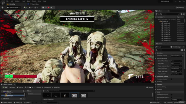This screenshot has height=104, width=186.
Task: Click the Save All button
Action: click(x=20, y=87)
